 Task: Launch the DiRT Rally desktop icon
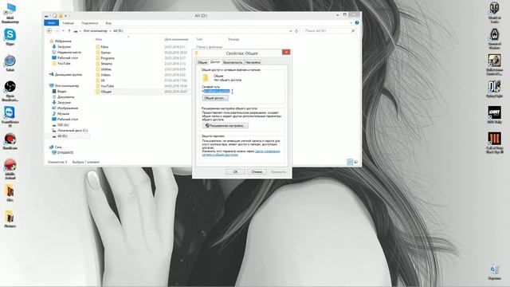pos(494,115)
